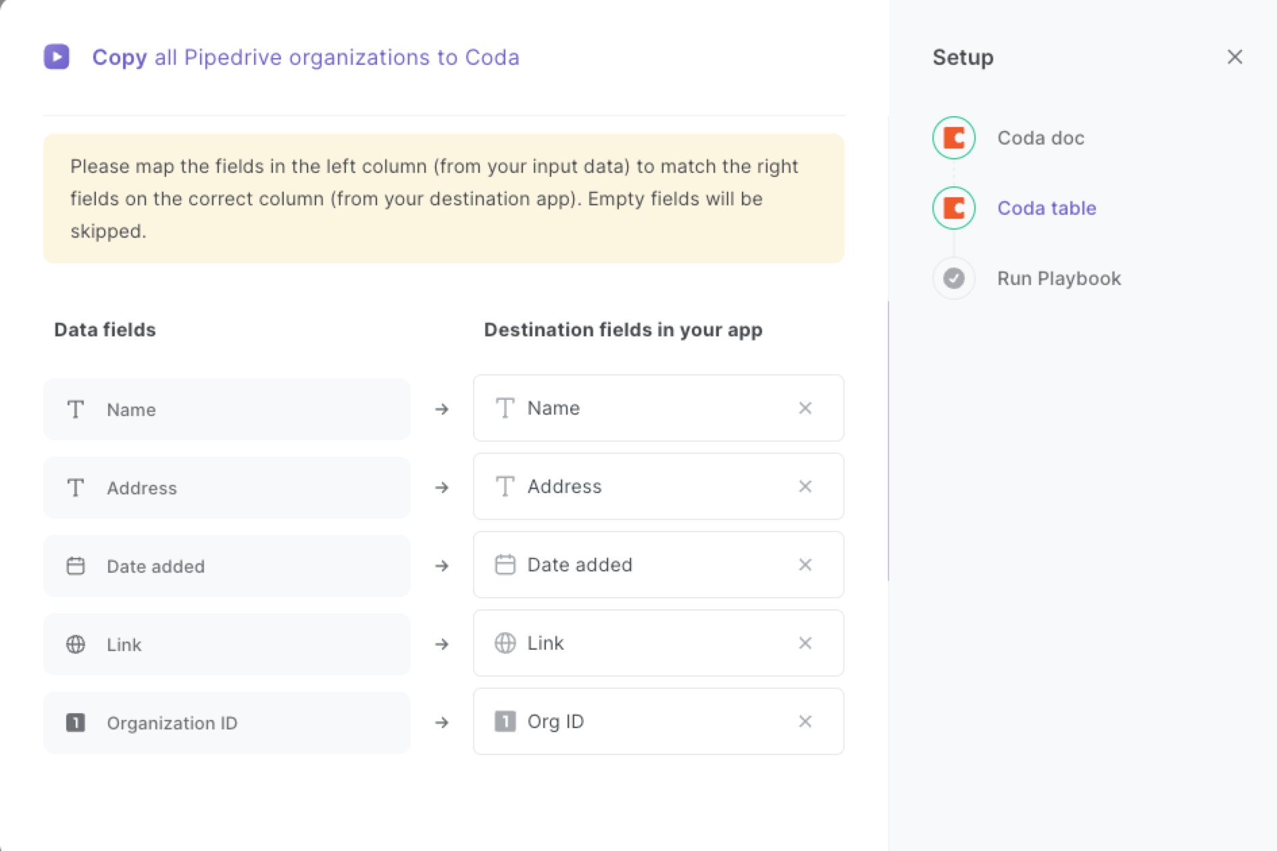Click the arrow between the Name fields

[442, 409]
